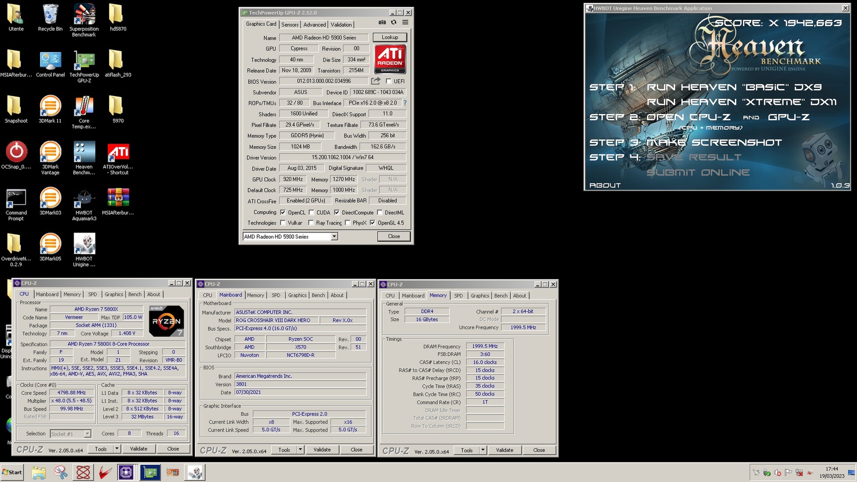
Task: Open the OCSnap desktop icon
Action: click(16, 155)
